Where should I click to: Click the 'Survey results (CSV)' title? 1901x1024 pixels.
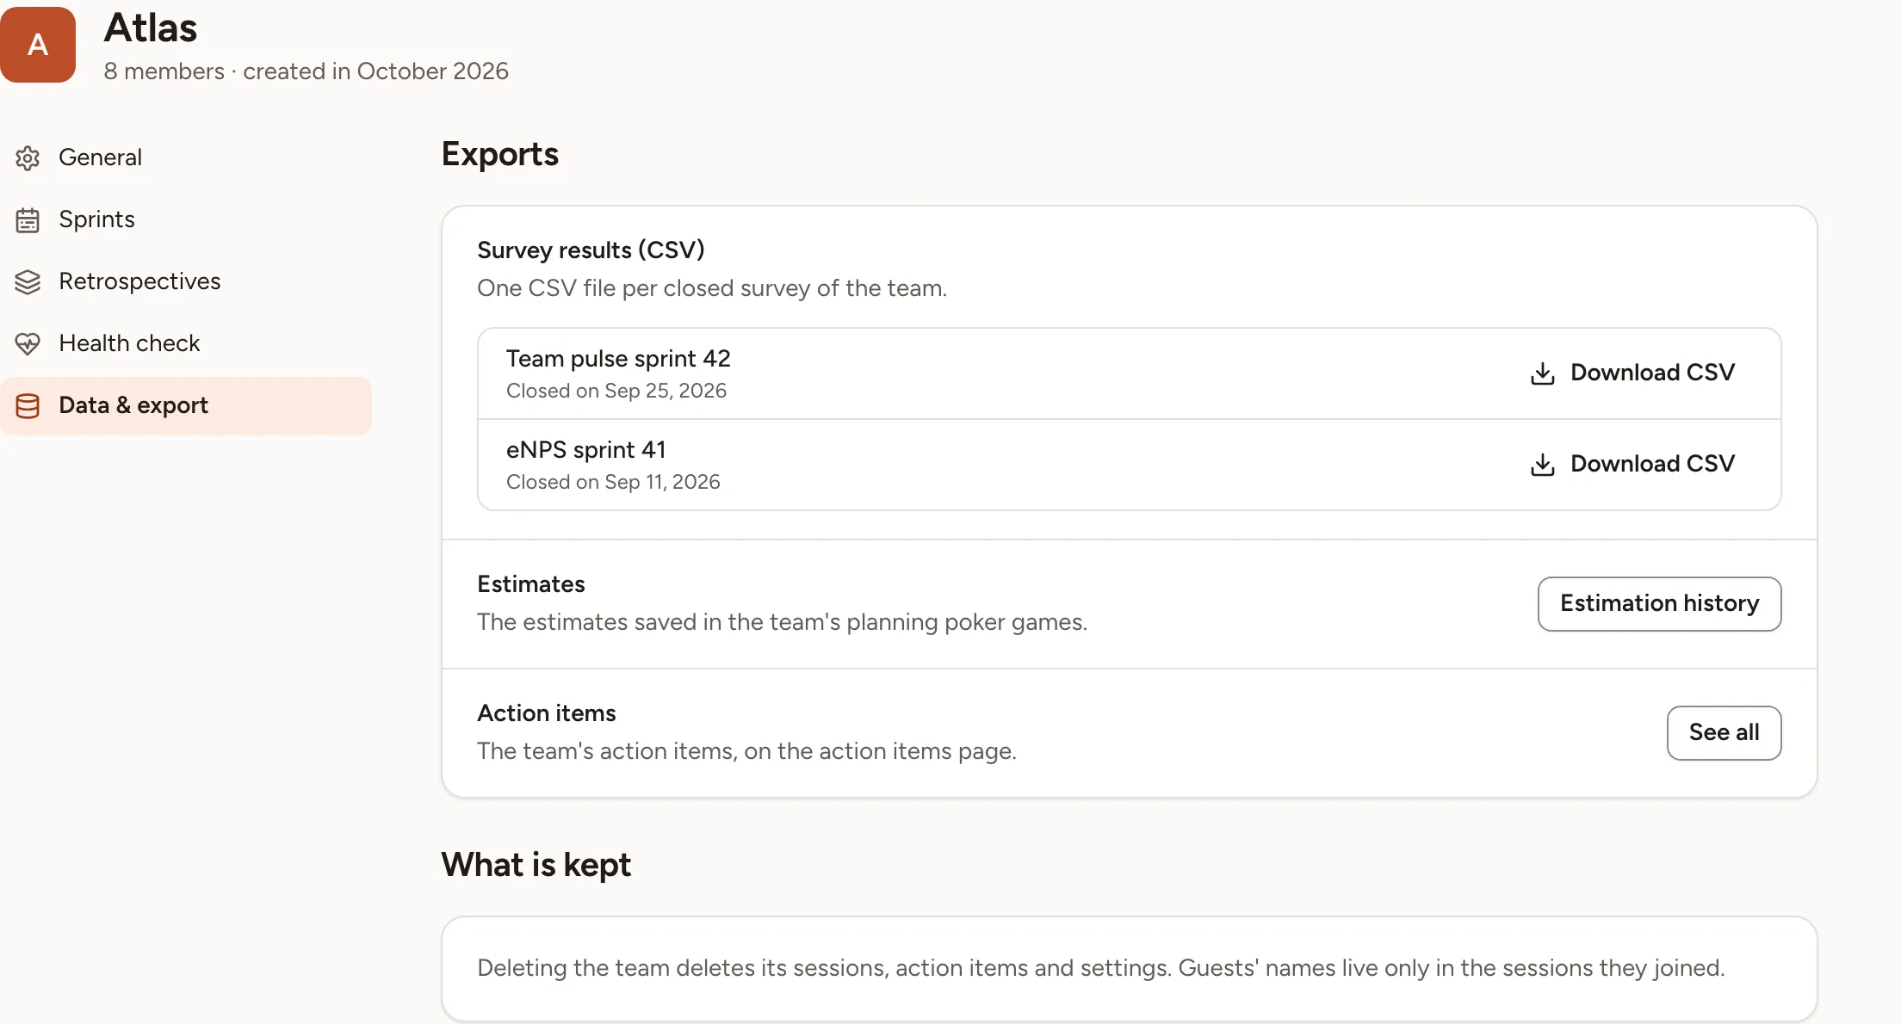point(591,250)
